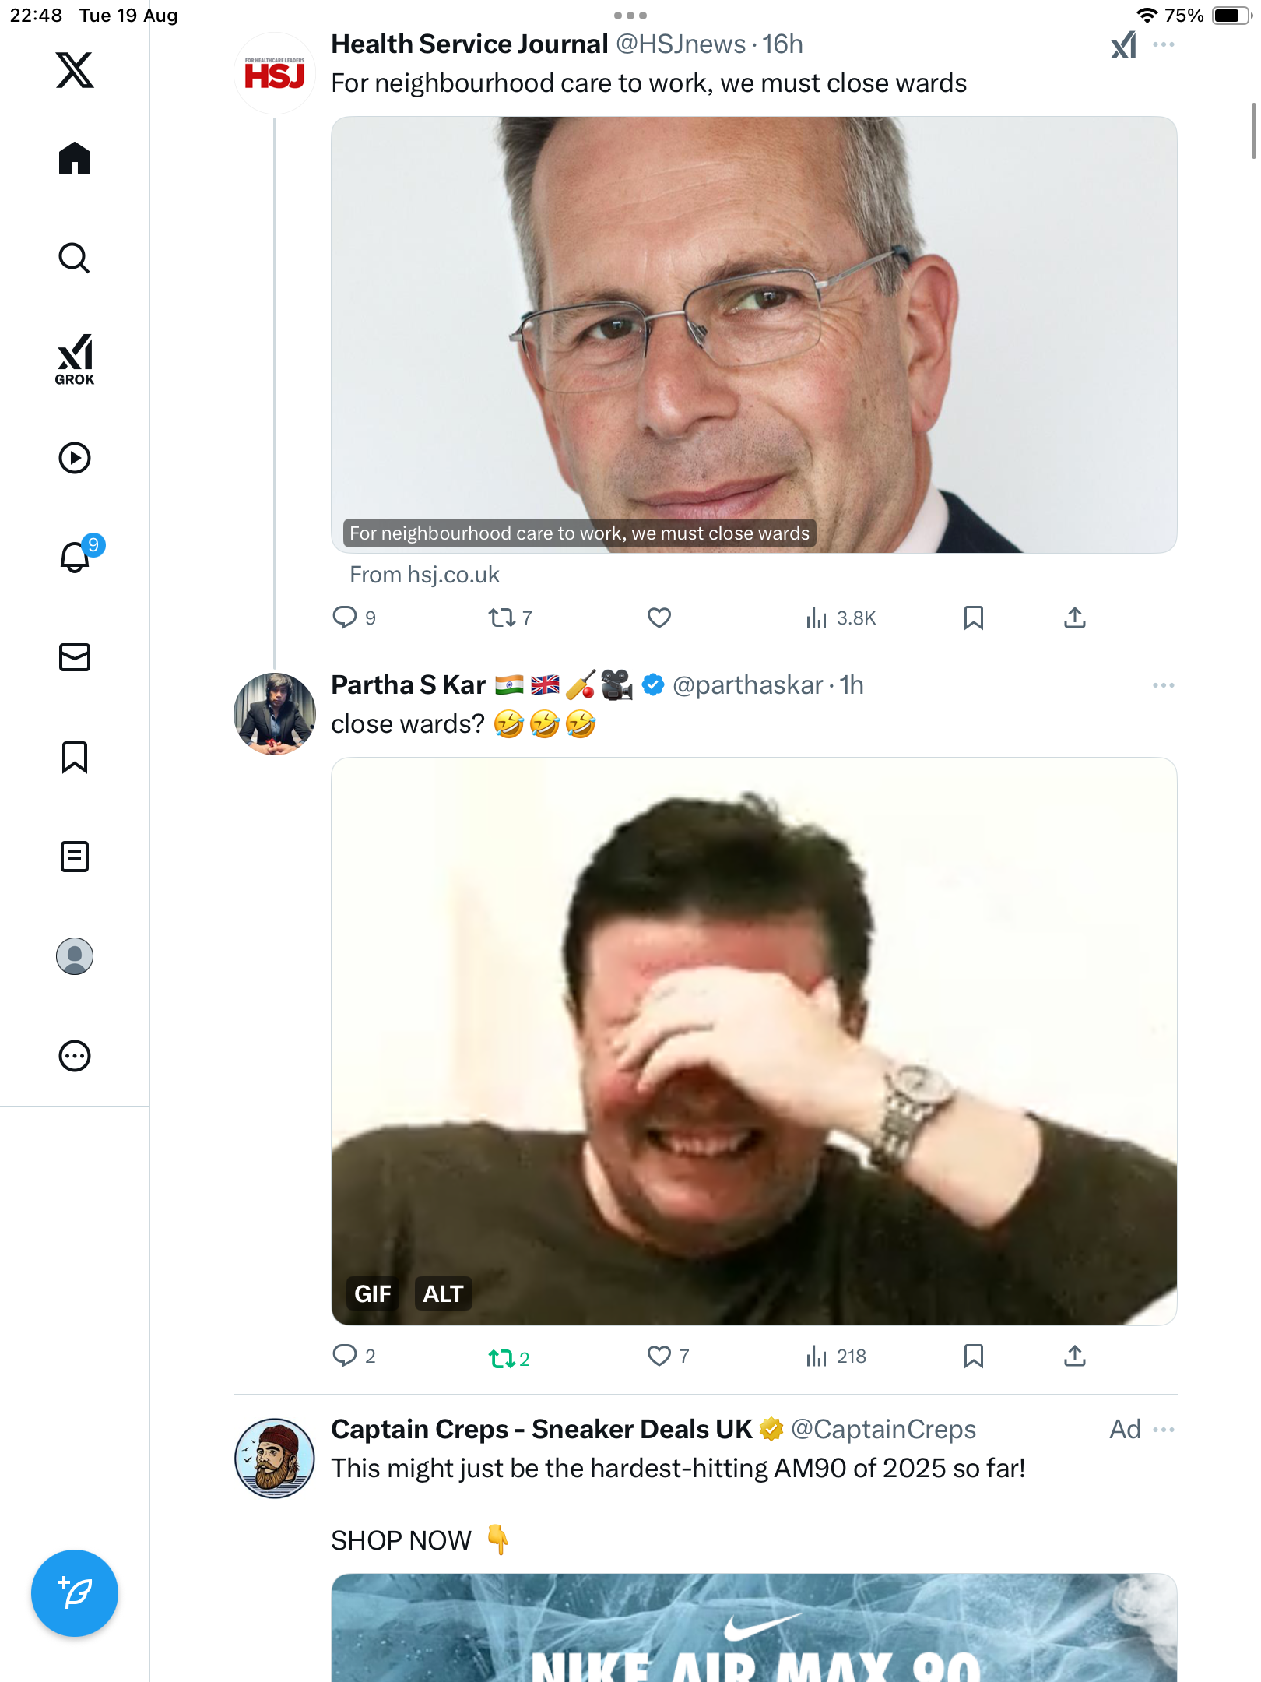
Task: Open Grok from the sidebar
Action: pos(75,359)
